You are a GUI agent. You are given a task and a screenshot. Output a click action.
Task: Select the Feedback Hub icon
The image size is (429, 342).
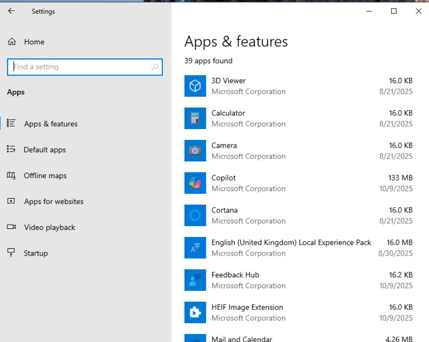[x=195, y=280]
